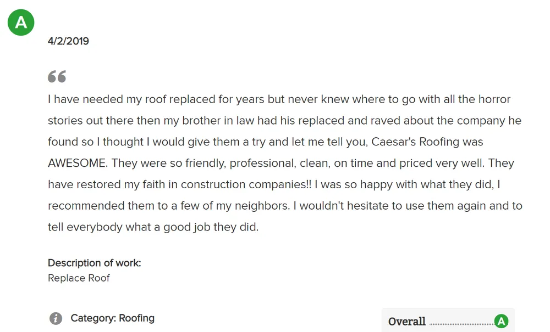
Task: Click the info icon beside Category
Action: (56, 318)
